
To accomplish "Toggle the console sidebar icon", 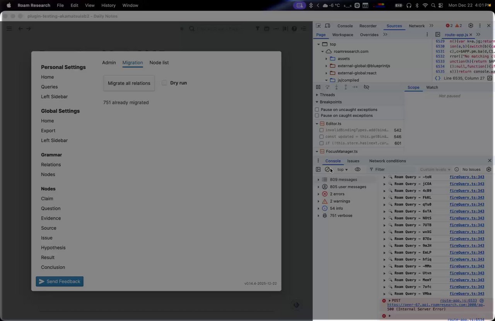I will click(318, 170).
